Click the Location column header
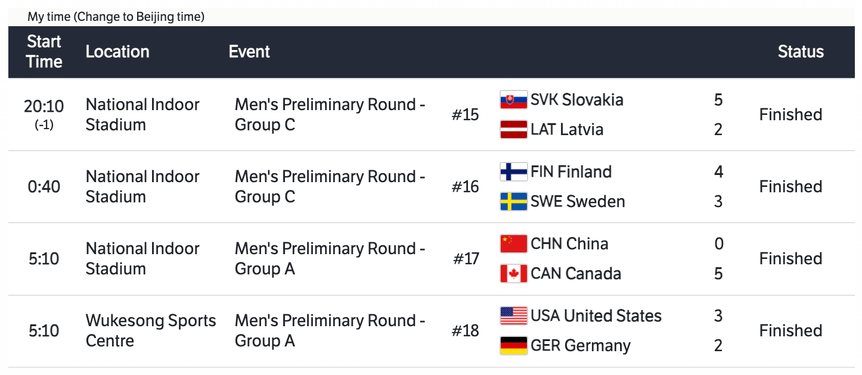The width and height of the screenshot is (862, 375). click(x=117, y=52)
